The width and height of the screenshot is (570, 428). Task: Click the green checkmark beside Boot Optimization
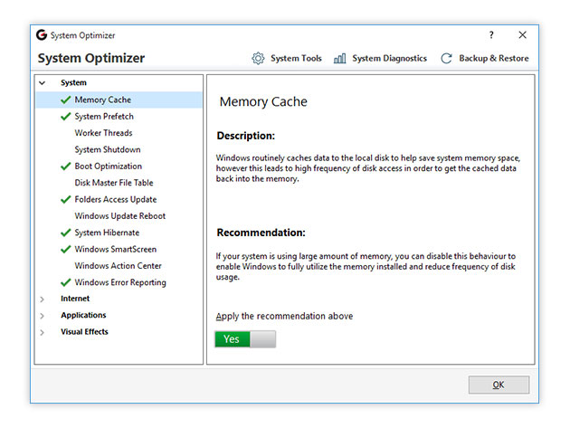(x=66, y=166)
